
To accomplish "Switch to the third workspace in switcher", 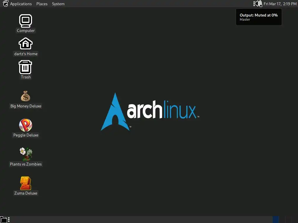I will pyautogui.click(x=288, y=220).
